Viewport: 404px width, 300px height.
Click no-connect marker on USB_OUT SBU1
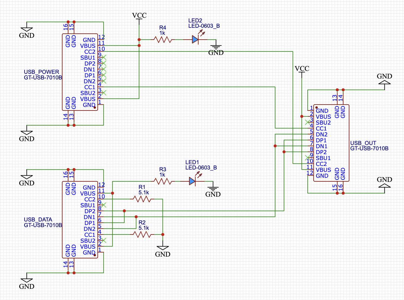tap(308, 158)
